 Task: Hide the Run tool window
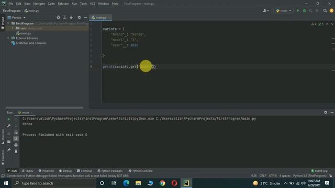click(332, 112)
